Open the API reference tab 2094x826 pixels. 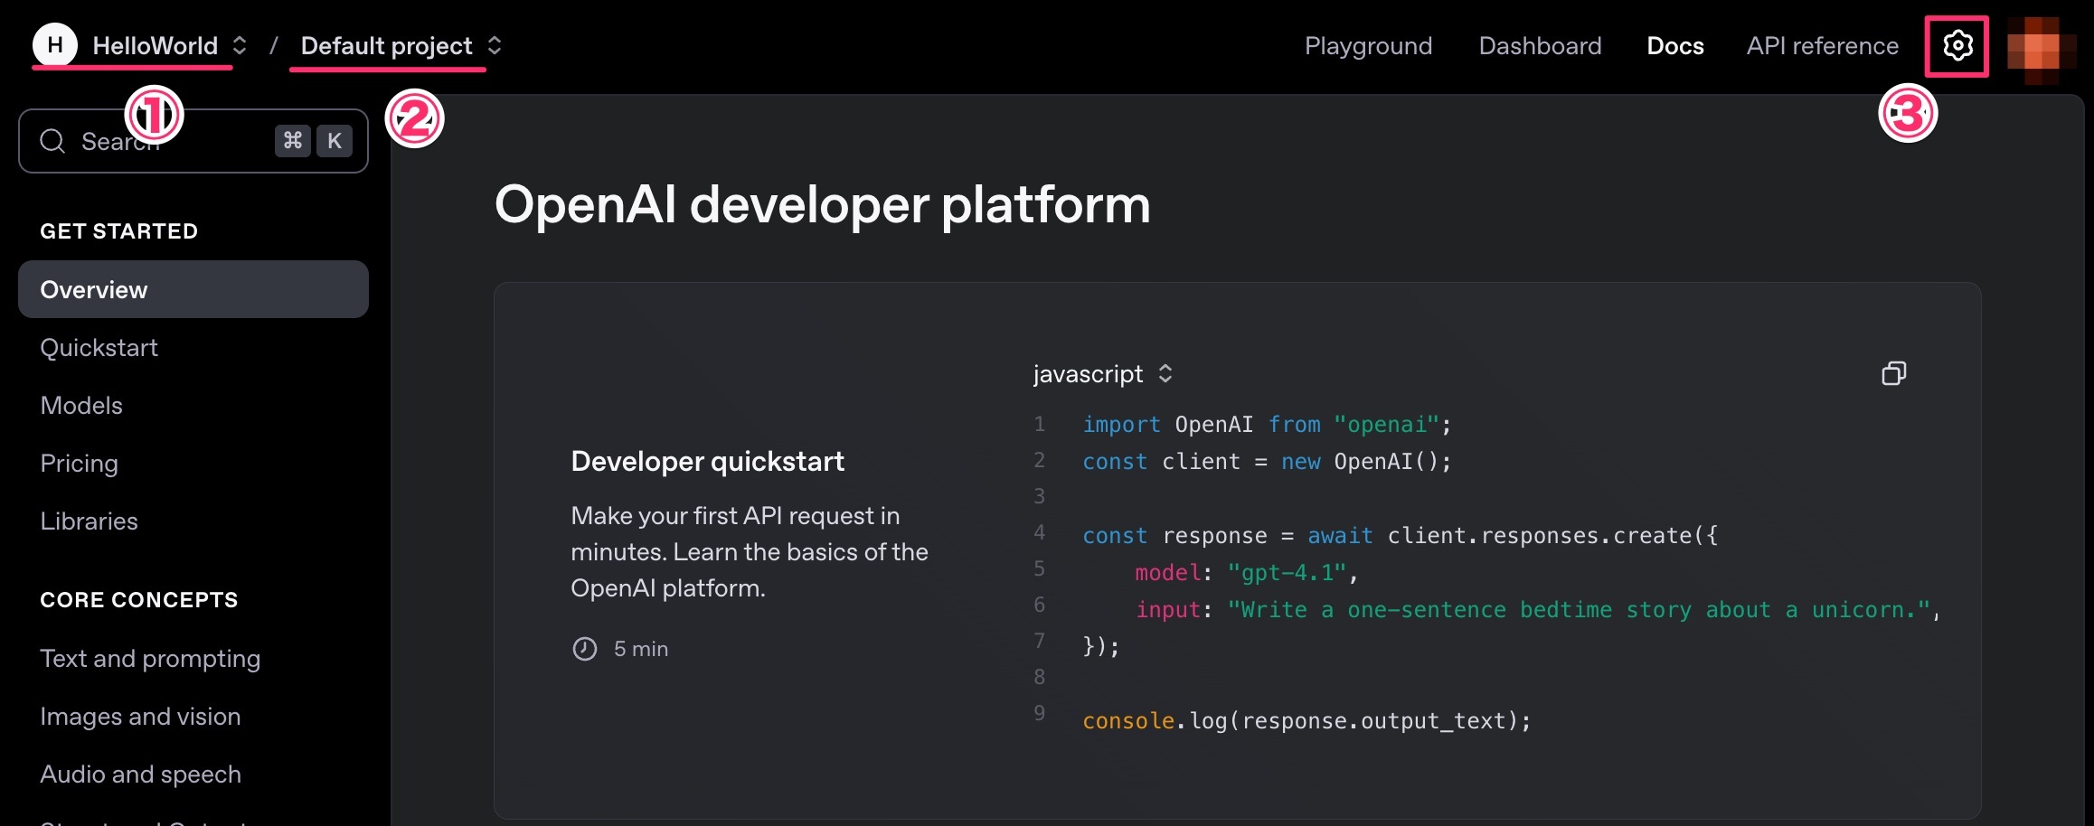coord(1823,45)
